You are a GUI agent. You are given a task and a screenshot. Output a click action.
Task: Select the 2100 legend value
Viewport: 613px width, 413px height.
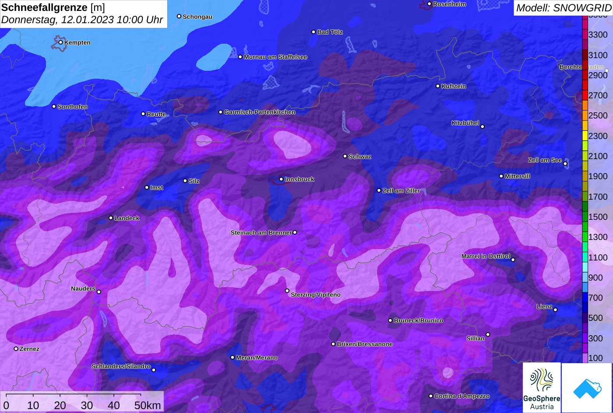point(598,156)
